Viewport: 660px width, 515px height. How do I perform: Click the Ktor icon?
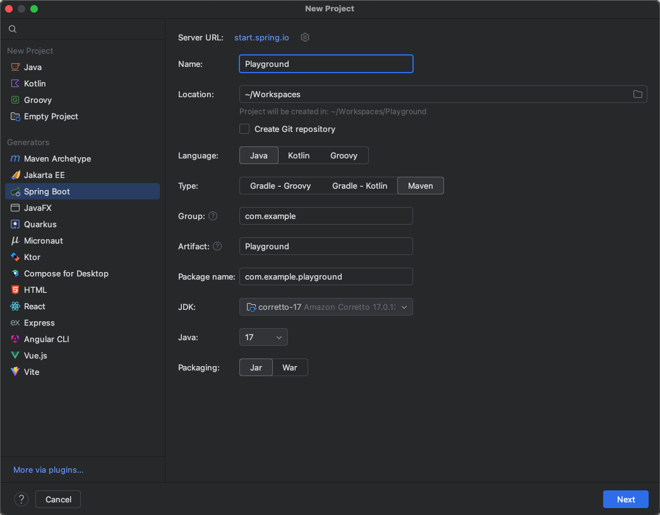tap(15, 257)
